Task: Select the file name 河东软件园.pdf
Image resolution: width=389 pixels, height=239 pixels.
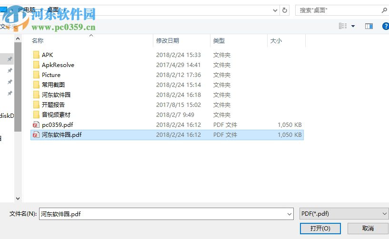Action: pyautogui.click(x=61, y=135)
